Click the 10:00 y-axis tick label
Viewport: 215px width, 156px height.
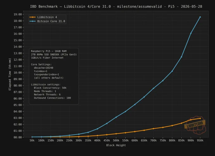(x=18, y=72)
